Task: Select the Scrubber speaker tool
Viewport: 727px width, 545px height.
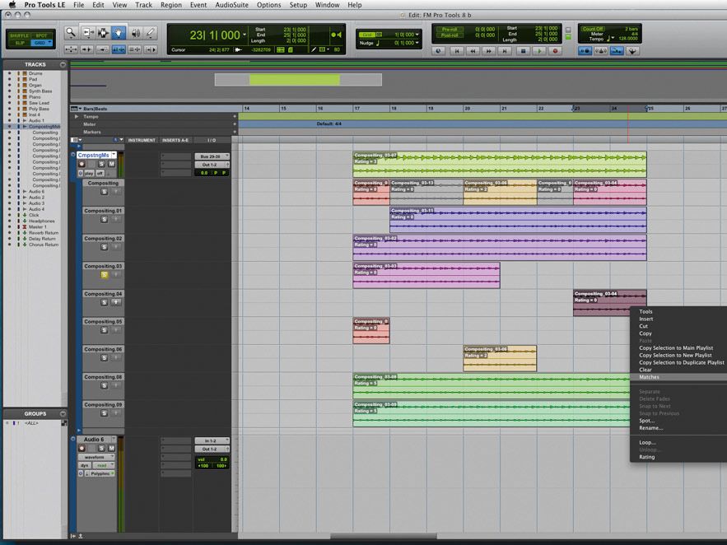Action: click(135, 32)
